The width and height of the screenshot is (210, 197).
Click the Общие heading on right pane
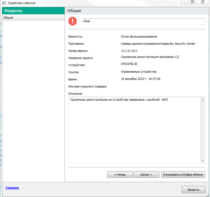[x=74, y=11]
